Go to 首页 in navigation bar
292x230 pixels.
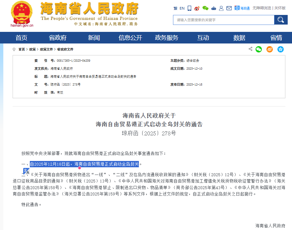[x=22, y=38]
